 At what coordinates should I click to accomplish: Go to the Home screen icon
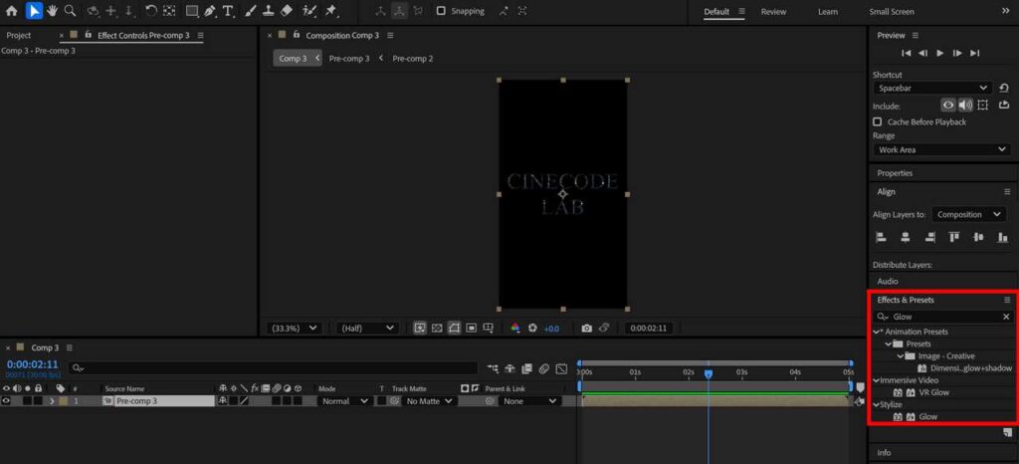(11, 11)
